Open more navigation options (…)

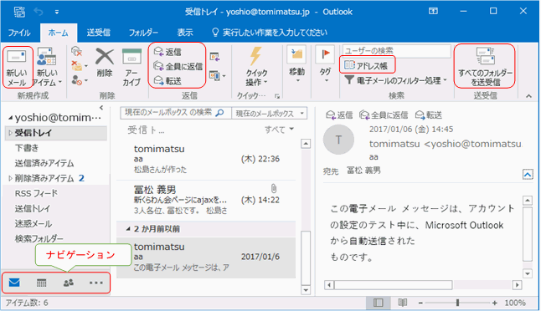tap(96, 283)
